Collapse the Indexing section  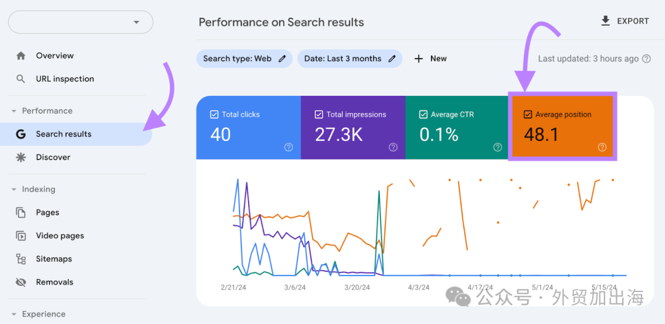tap(14, 189)
